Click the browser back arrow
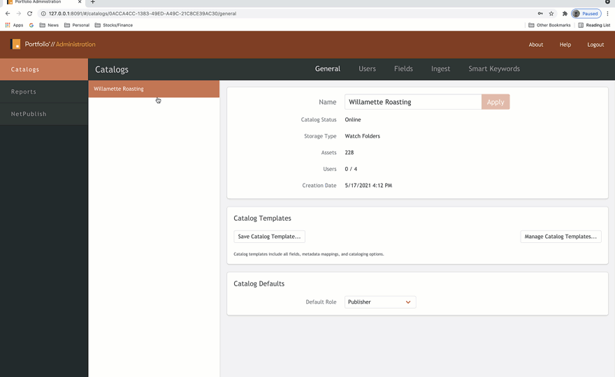615x377 pixels. click(x=8, y=13)
